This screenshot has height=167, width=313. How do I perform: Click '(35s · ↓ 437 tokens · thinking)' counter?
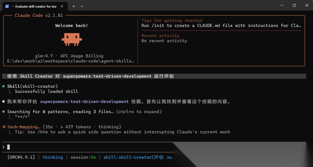pyautogui.click(x=82, y=127)
